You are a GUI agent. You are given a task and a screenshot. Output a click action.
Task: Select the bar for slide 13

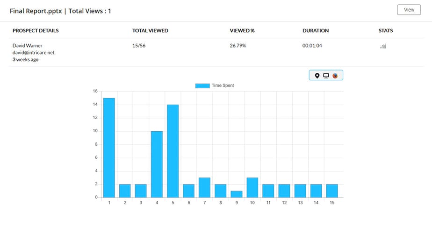tap(300, 191)
